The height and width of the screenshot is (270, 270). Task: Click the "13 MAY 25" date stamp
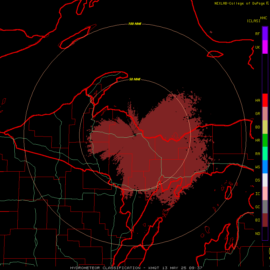click(174, 268)
